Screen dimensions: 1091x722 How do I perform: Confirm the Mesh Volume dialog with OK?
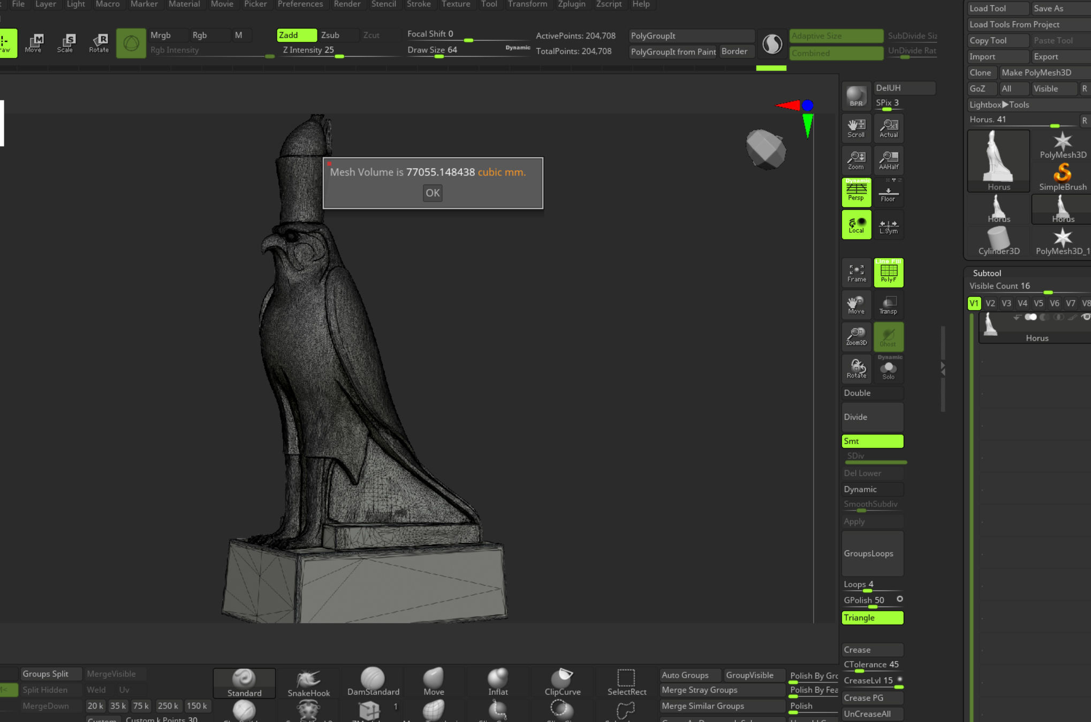pyautogui.click(x=433, y=193)
